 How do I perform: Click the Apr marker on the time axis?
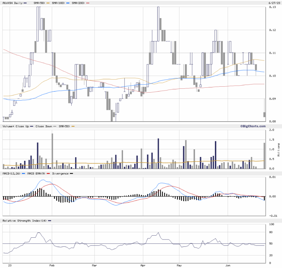(143, 265)
